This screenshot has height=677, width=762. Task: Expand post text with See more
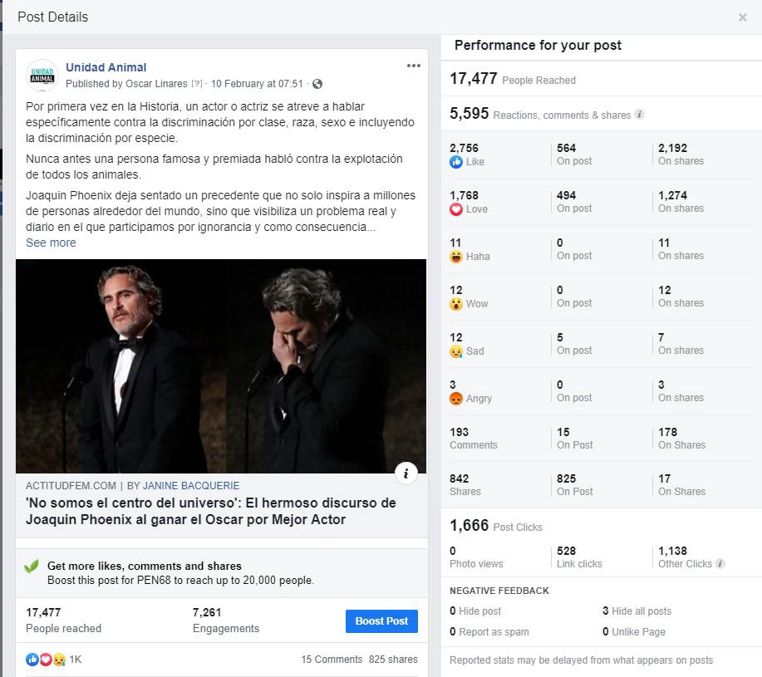point(51,243)
